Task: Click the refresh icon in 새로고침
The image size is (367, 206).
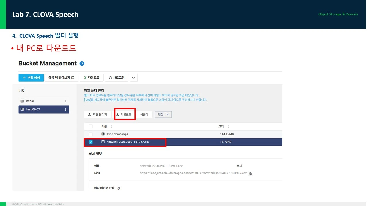Action: coord(110,78)
